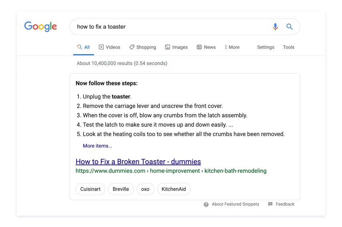Open the News tab
342x227 pixels.
pyautogui.click(x=206, y=47)
